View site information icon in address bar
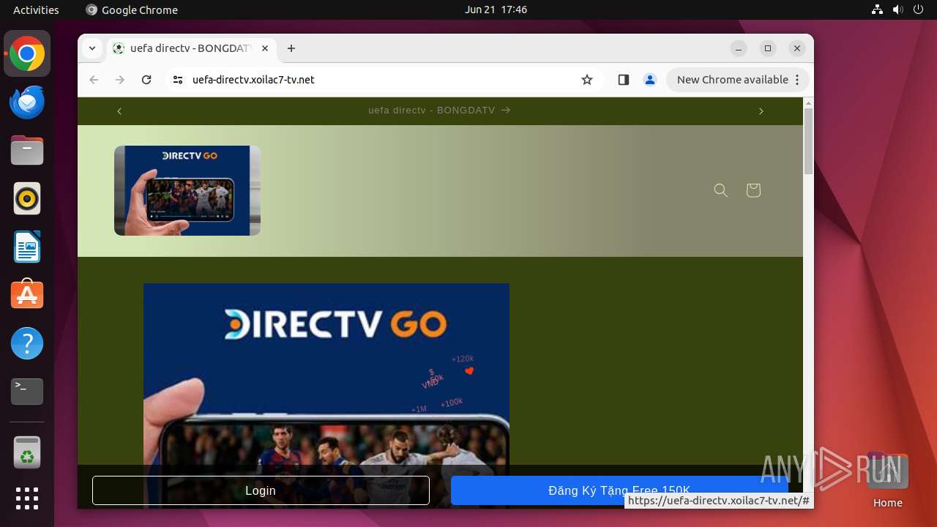This screenshot has width=937, height=527. 178,80
